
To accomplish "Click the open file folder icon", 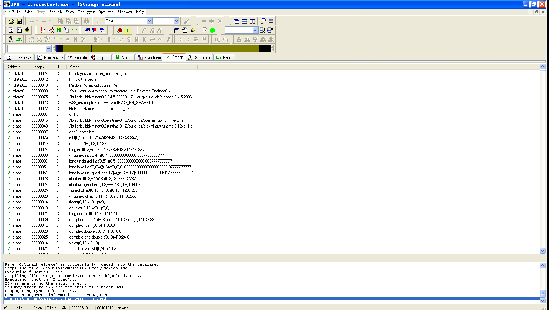I will click(x=11, y=21).
